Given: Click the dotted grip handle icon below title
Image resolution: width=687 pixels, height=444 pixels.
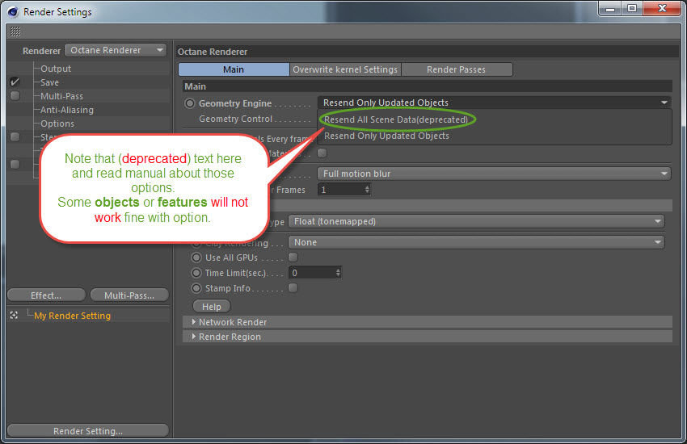Looking at the screenshot, I should [15, 31].
